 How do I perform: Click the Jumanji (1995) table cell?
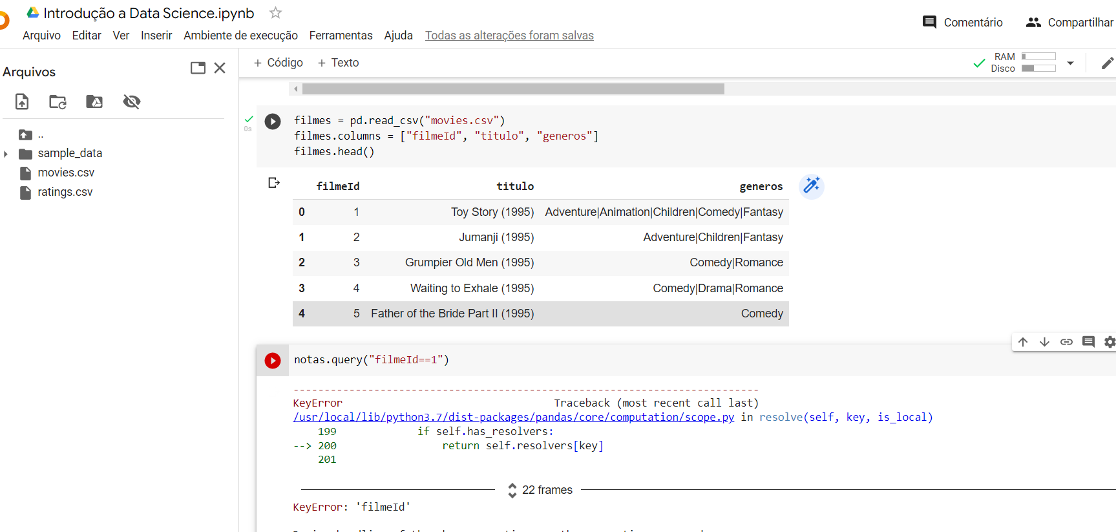[x=496, y=237]
